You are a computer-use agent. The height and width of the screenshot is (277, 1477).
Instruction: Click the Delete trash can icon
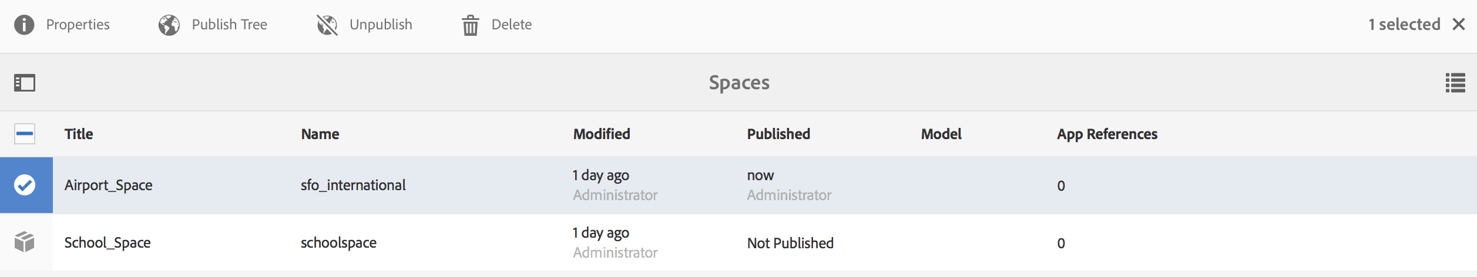click(470, 25)
